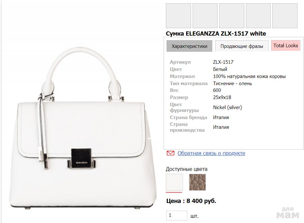The image size is (304, 223).
Task: Open the third empty thumbnail placeholder
Action: click(x=232, y=16)
